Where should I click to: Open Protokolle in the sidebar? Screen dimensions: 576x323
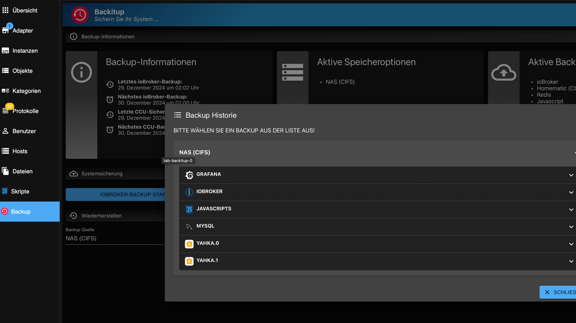30,111
